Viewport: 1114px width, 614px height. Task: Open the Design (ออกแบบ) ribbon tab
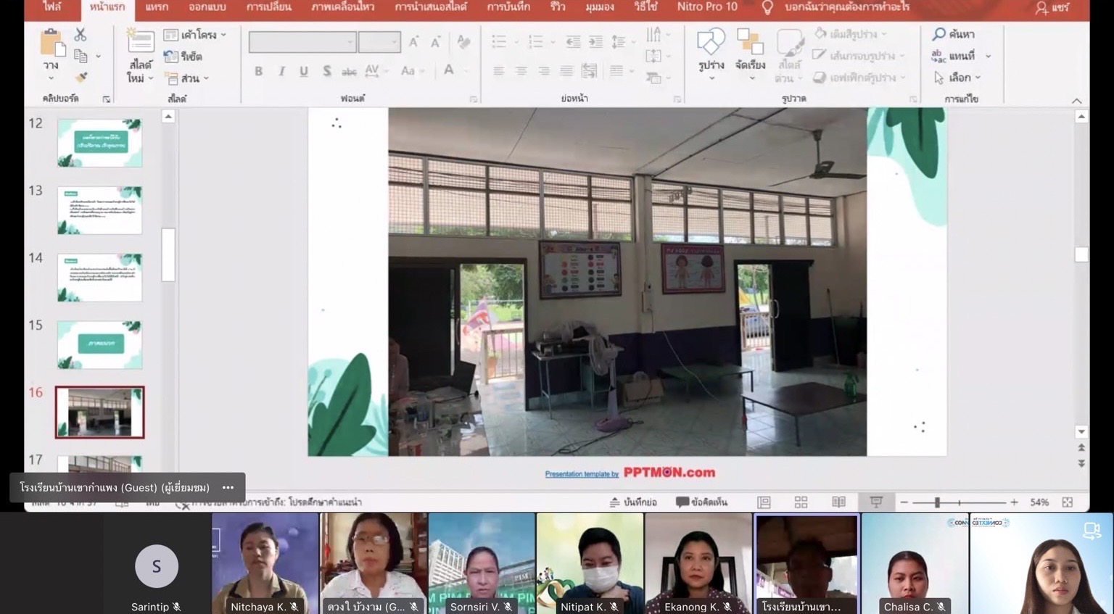tap(207, 7)
